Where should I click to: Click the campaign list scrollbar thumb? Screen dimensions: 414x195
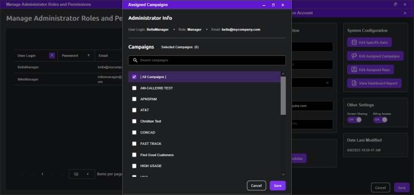tap(283, 96)
